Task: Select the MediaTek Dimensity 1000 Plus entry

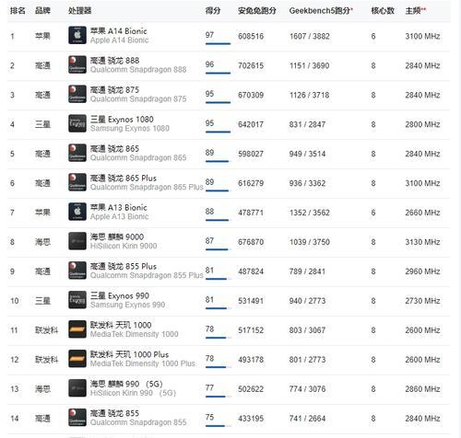Action: pos(143,359)
